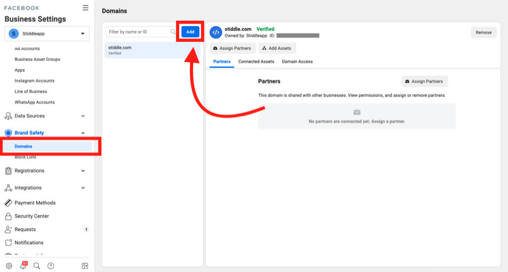The width and height of the screenshot is (508, 272).
Task: Click Assign Partners button under domain header
Action: pyautogui.click(x=232, y=48)
